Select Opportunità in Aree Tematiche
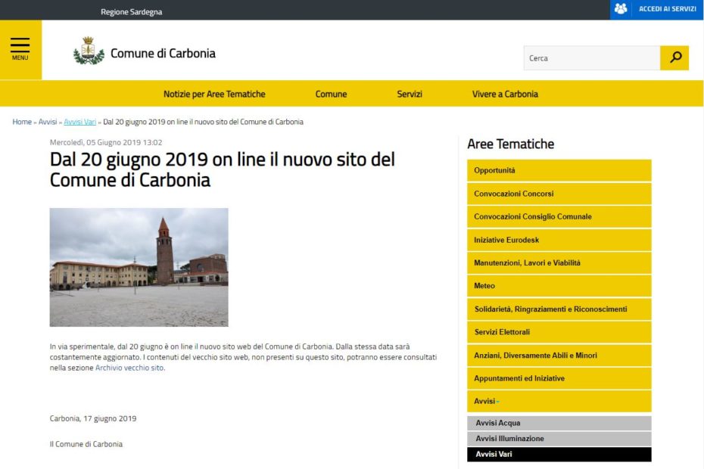The image size is (704, 469). [559, 170]
